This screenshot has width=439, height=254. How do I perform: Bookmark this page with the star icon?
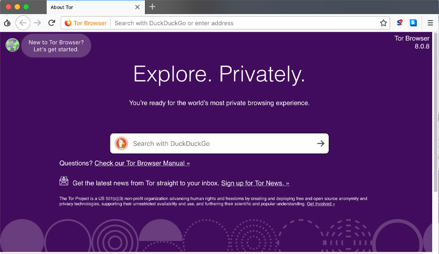tap(383, 23)
